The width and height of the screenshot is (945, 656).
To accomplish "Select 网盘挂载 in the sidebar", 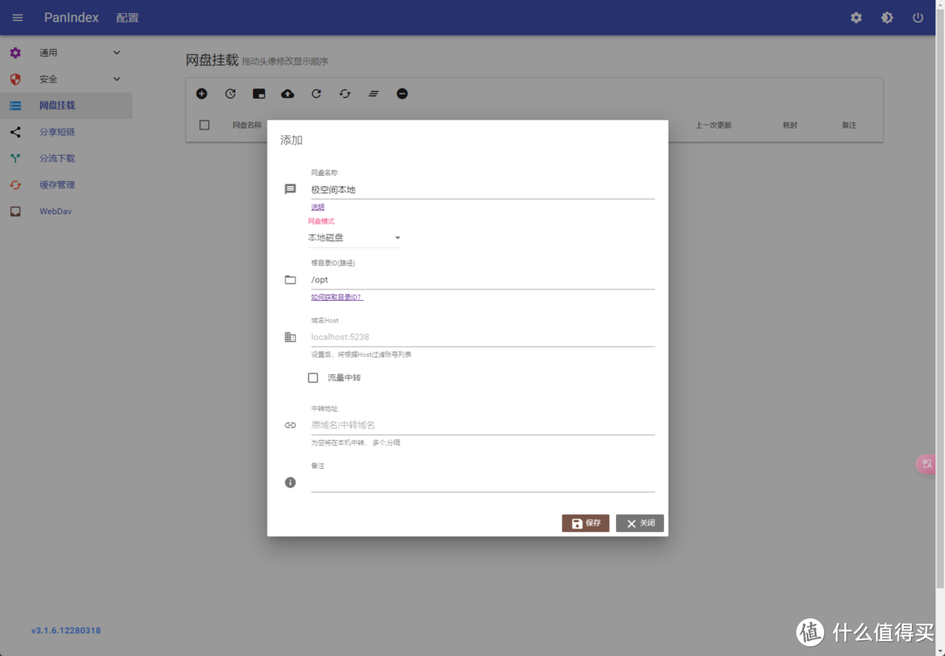I will pyautogui.click(x=66, y=106).
